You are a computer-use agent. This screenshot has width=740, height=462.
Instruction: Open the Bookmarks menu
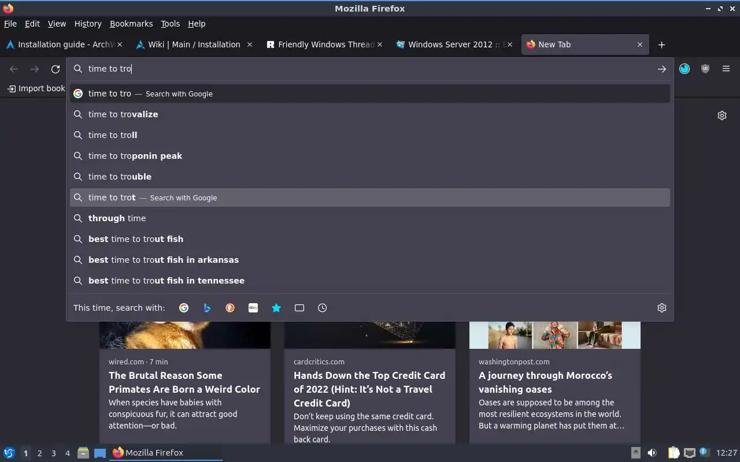(131, 24)
